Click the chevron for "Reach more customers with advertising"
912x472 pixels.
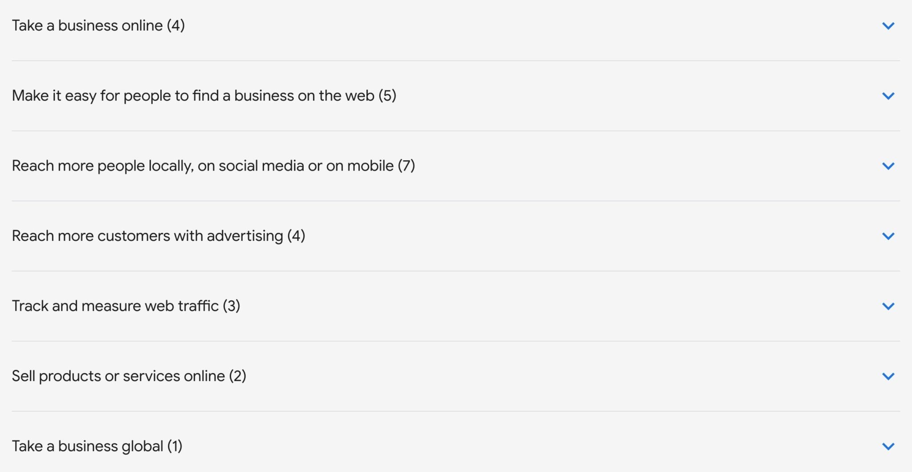(x=888, y=236)
